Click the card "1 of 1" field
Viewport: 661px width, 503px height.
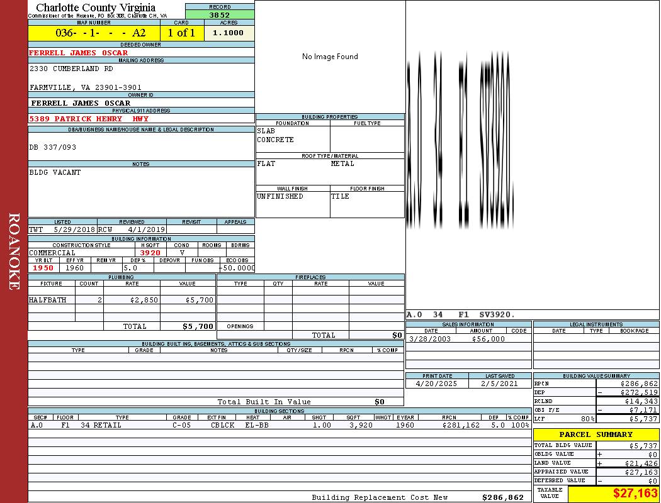point(181,33)
